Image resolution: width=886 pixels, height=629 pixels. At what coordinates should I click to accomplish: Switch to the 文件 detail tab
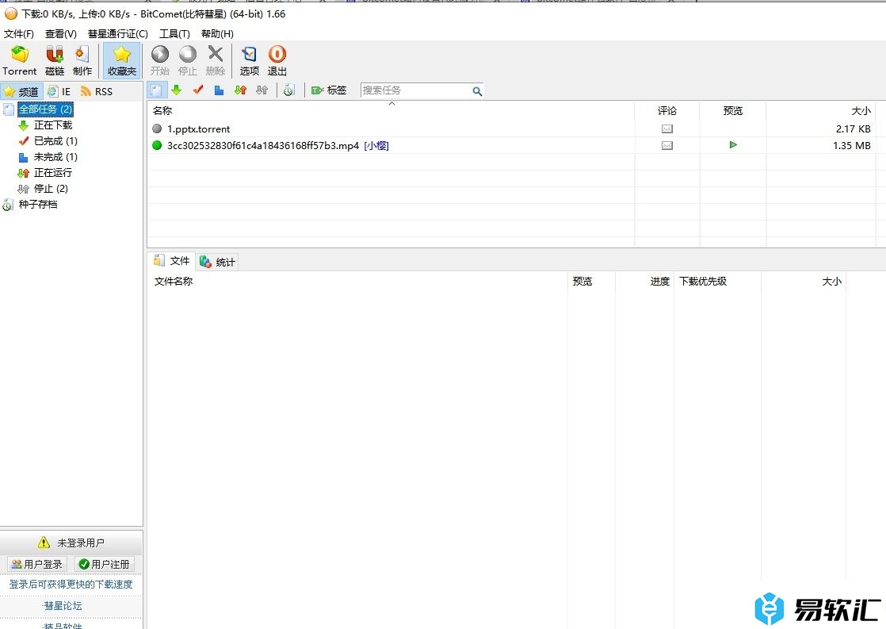pyautogui.click(x=172, y=261)
